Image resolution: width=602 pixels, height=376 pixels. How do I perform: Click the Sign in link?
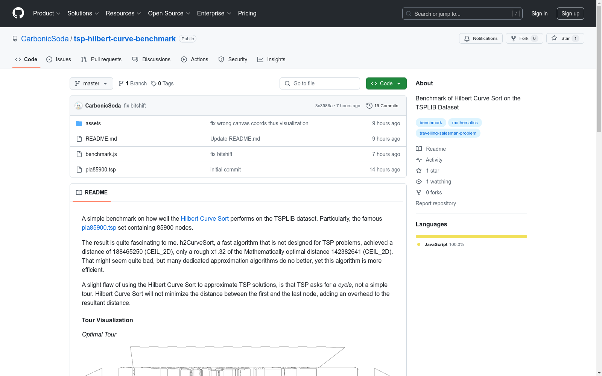pos(539,14)
